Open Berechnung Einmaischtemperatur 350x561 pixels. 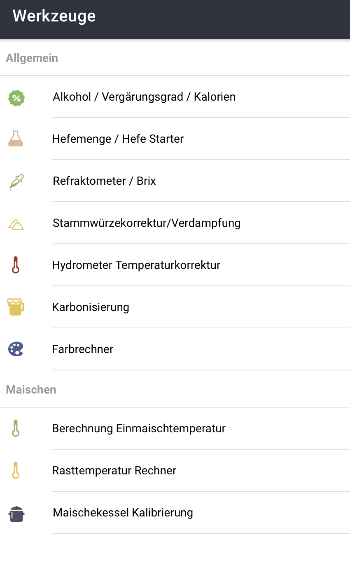[x=138, y=429]
